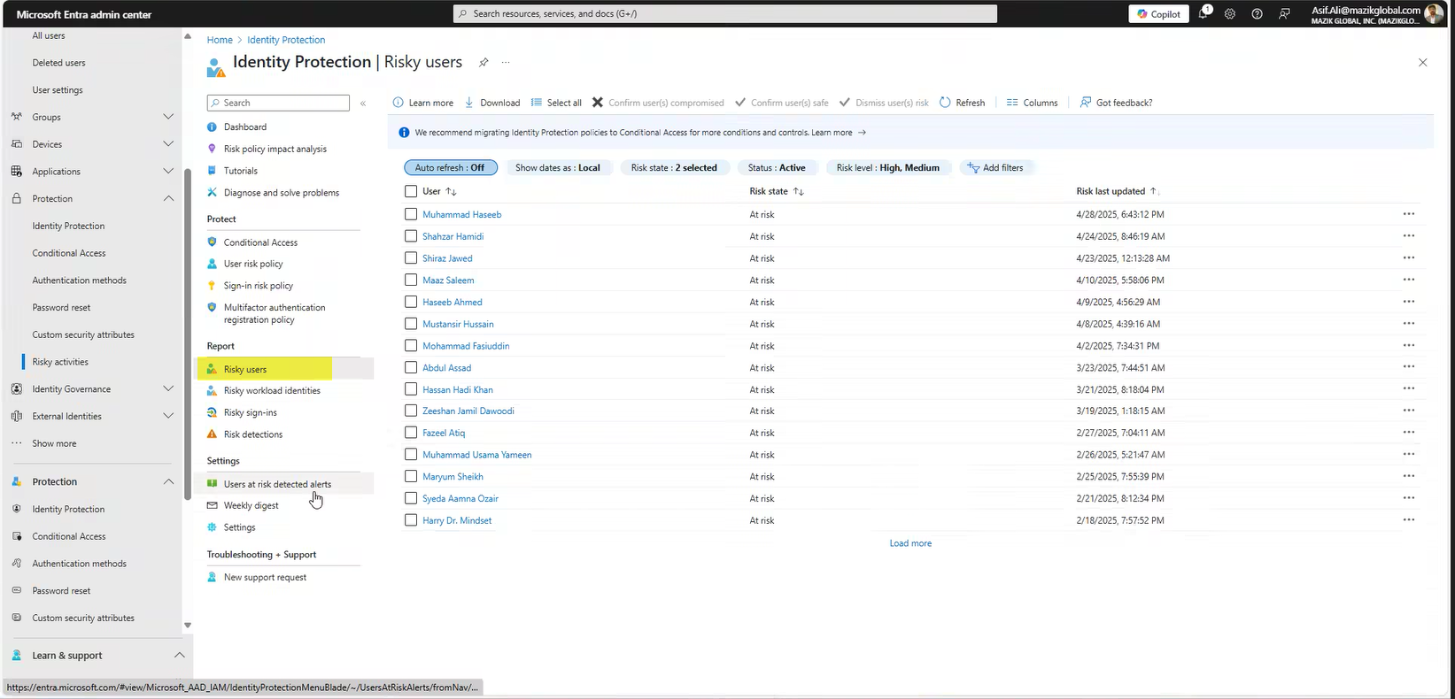Click Add filters button
Screen dimensions: 1455x699
click(995, 168)
